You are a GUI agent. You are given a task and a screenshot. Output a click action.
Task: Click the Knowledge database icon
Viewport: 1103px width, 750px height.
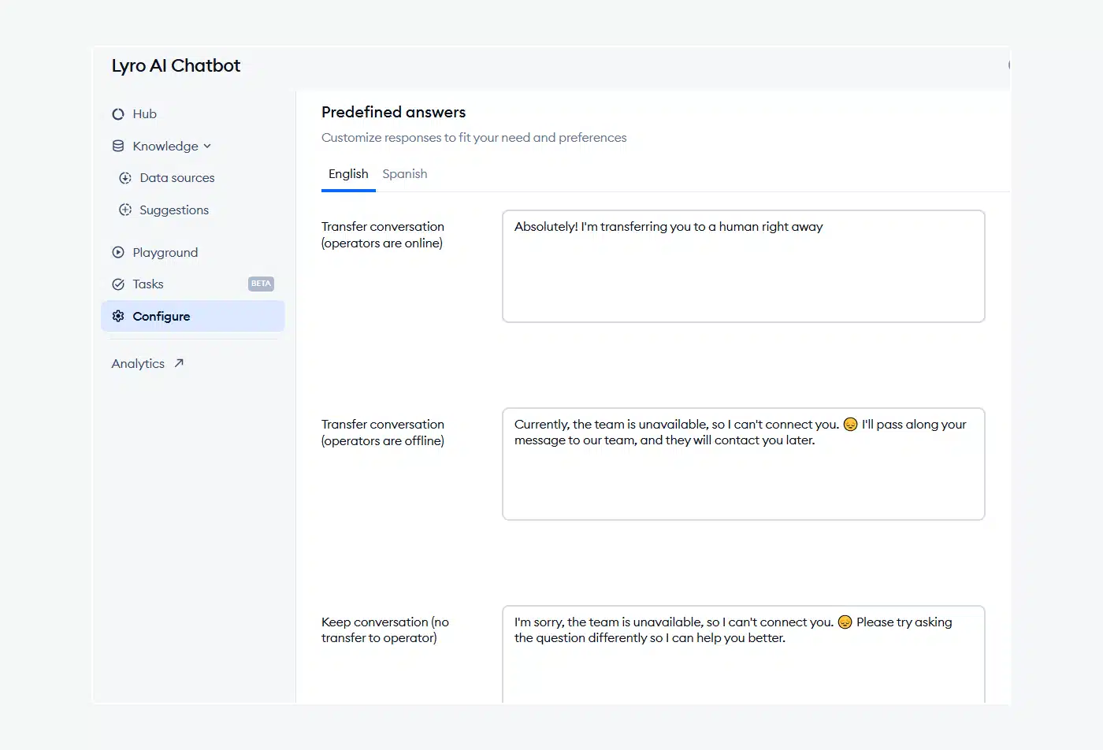tap(118, 146)
